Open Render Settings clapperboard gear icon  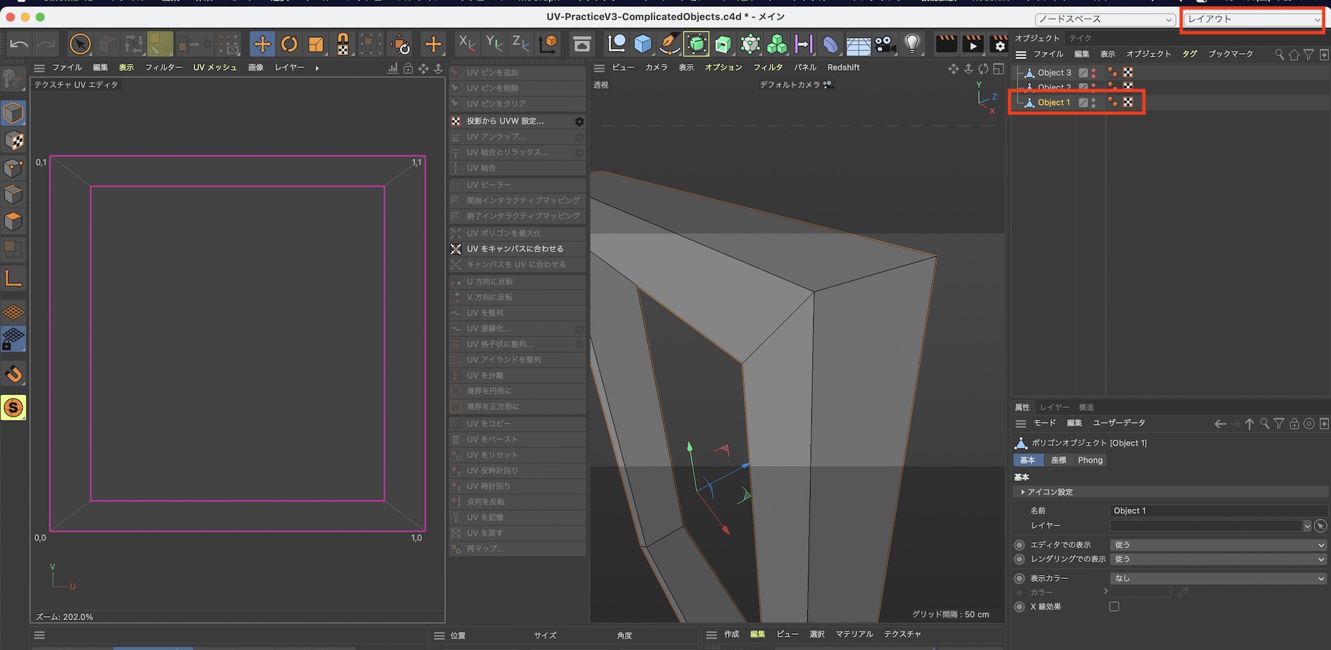coord(998,45)
